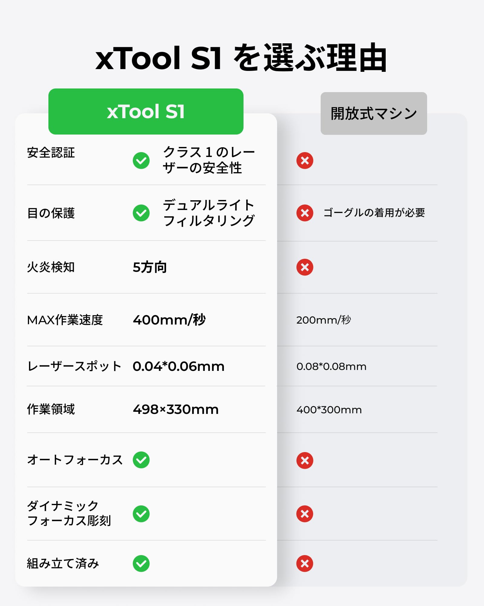Click the 400mm/秒 speed value
This screenshot has height=606, width=484.
tap(169, 320)
